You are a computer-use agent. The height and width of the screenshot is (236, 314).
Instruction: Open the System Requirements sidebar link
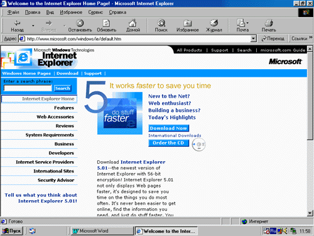click(50, 135)
